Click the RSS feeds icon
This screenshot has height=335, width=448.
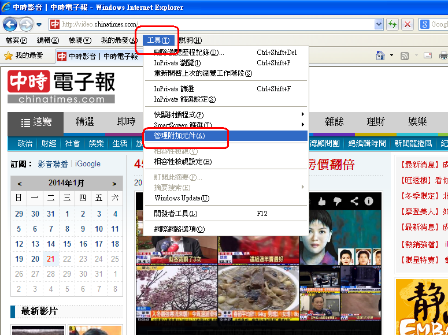pyautogui.click(x=405, y=55)
